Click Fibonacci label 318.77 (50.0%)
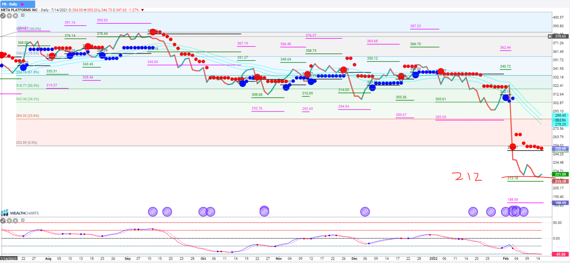The width and height of the screenshot is (570, 263). (27, 86)
